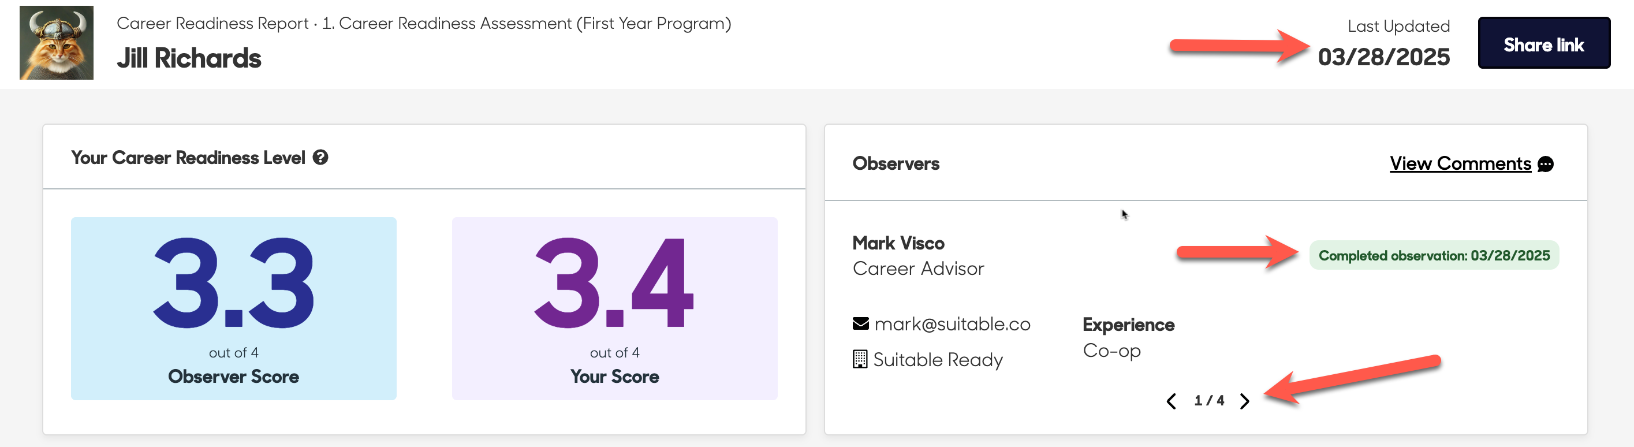The width and height of the screenshot is (1634, 447).
Task: Go to next observer with right chevron
Action: 1244,401
